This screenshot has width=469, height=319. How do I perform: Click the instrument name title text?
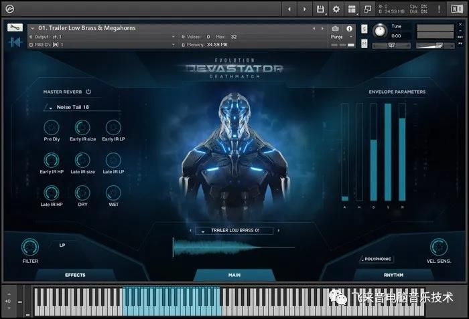tap(87, 28)
